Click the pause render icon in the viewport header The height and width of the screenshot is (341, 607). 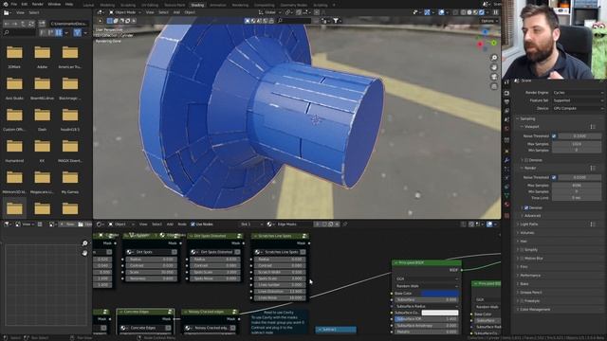495,12
